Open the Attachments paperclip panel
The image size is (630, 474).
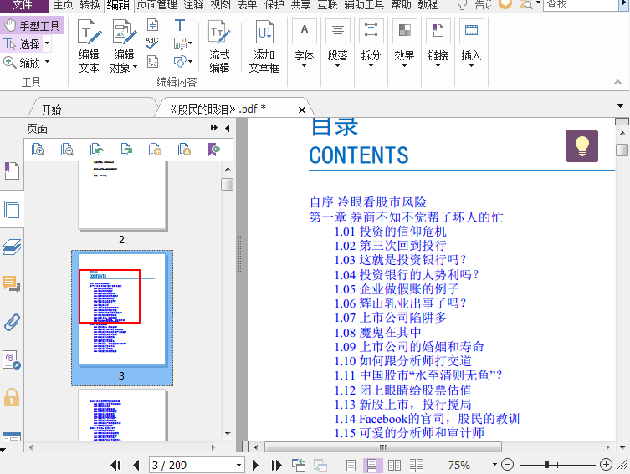[12, 323]
